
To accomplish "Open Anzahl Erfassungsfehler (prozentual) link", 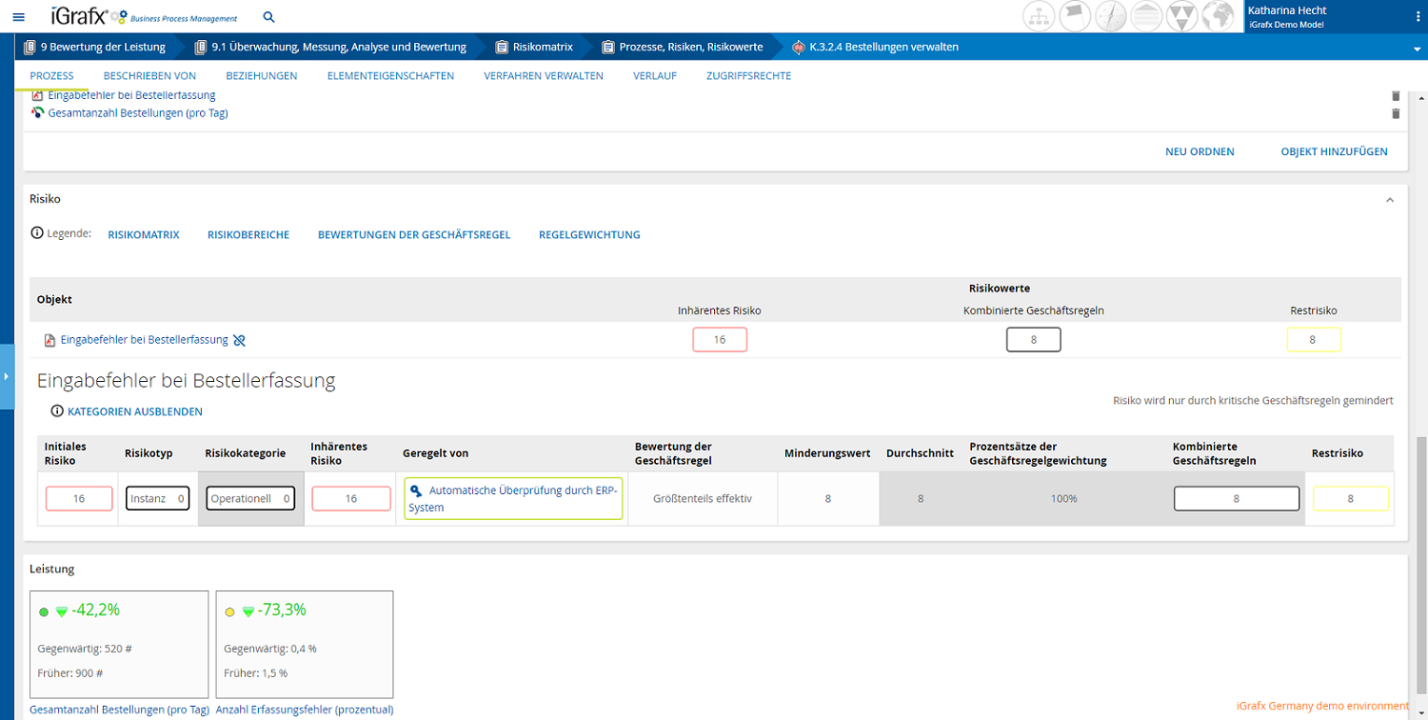I will pos(305,710).
